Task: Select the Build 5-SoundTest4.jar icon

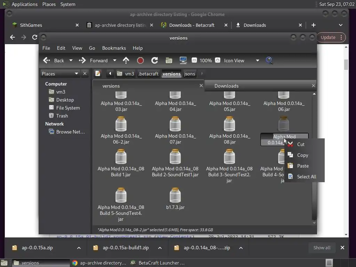Action: point(121,195)
